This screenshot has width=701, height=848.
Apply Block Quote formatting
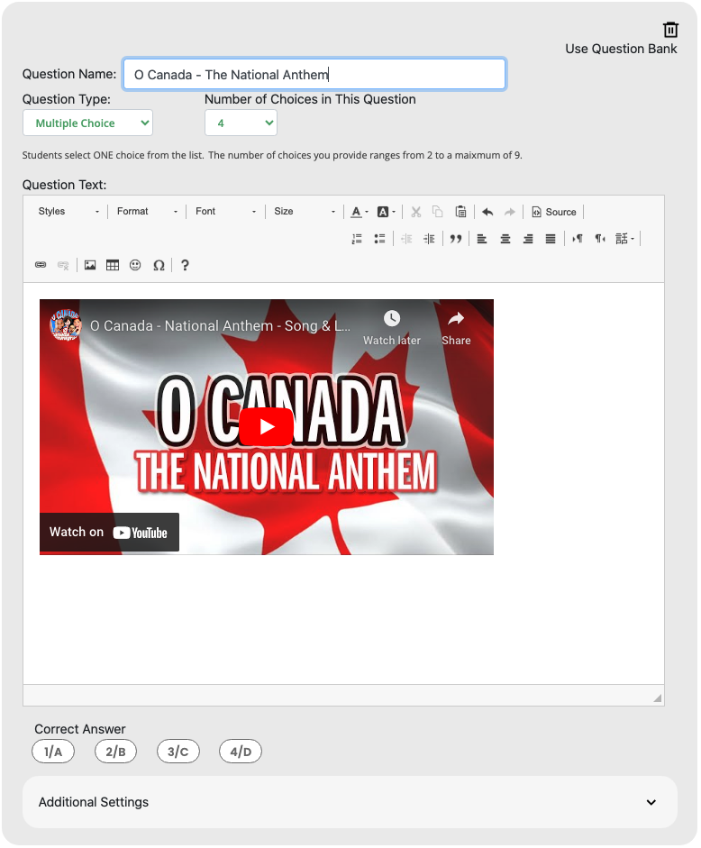coord(456,239)
